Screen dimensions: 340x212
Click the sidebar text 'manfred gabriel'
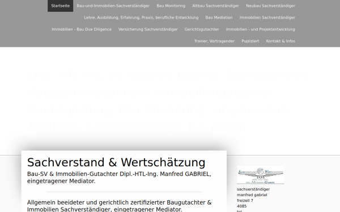[252, 195]
